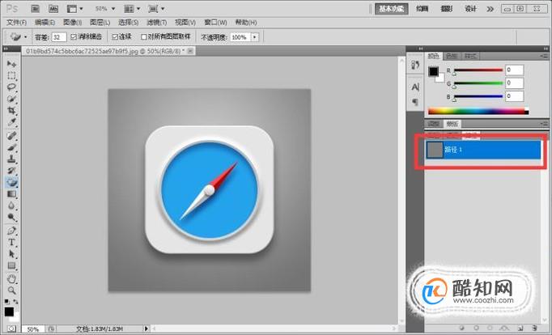
Task: Open status bar info arrow menu
Action: click(146, 329)
